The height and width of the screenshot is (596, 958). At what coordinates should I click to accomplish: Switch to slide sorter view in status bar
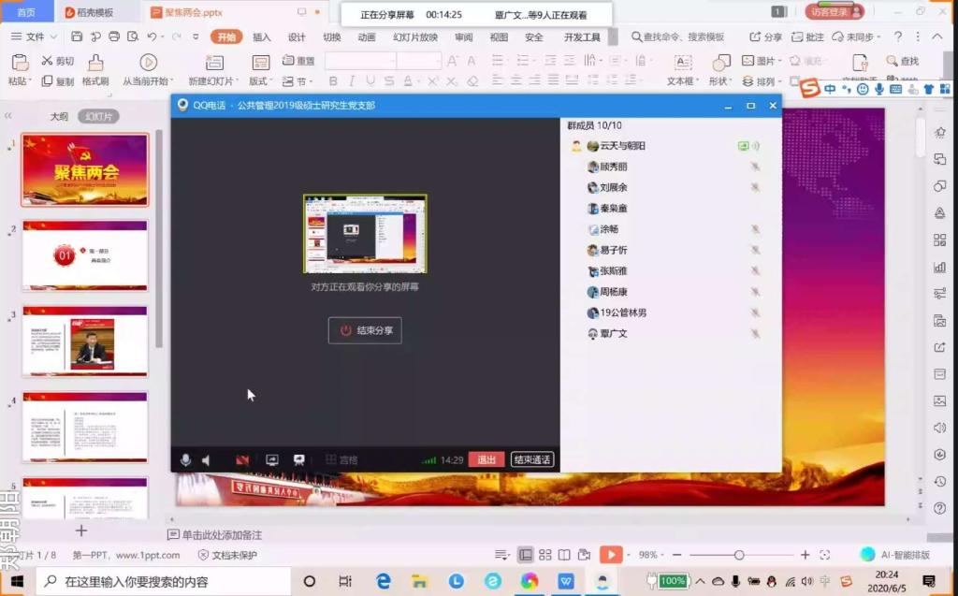click(x=545, y=555)
